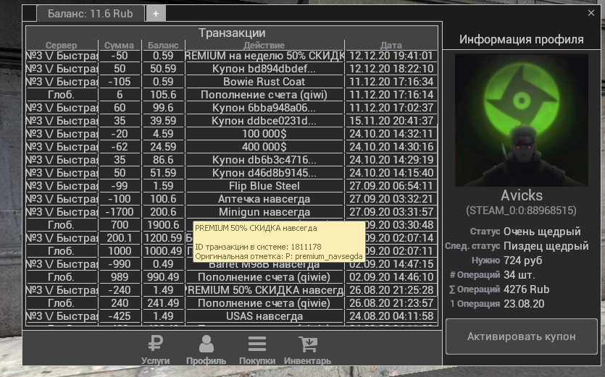Click the plus button to add a tab
605x377 pixels.
(x=156, y=14)
